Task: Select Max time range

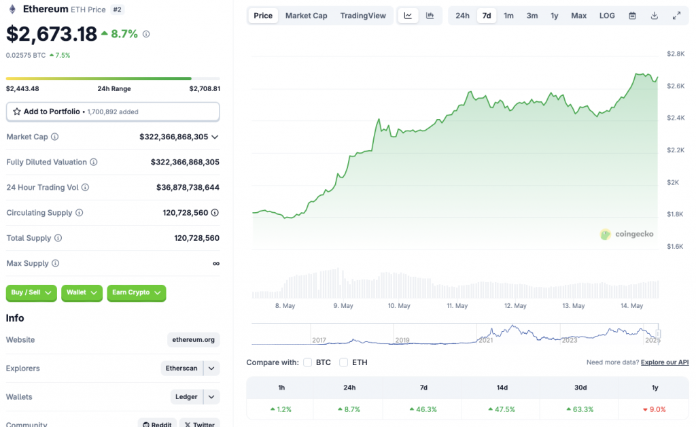Action: [x=579, y=16]
